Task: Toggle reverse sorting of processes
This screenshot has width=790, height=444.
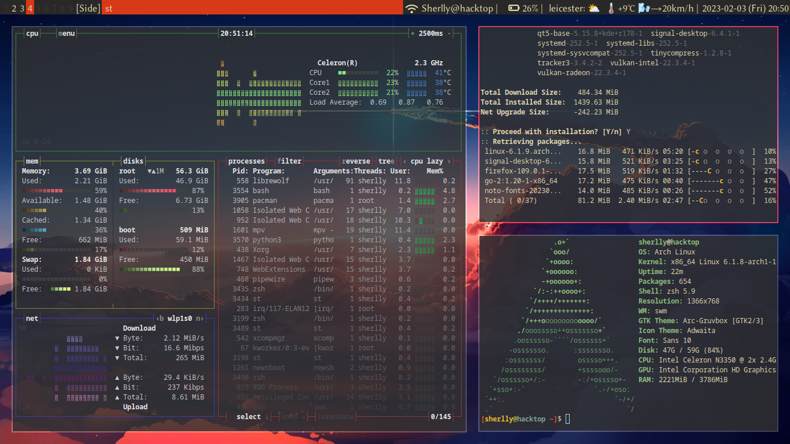Action: click(356, 161)
